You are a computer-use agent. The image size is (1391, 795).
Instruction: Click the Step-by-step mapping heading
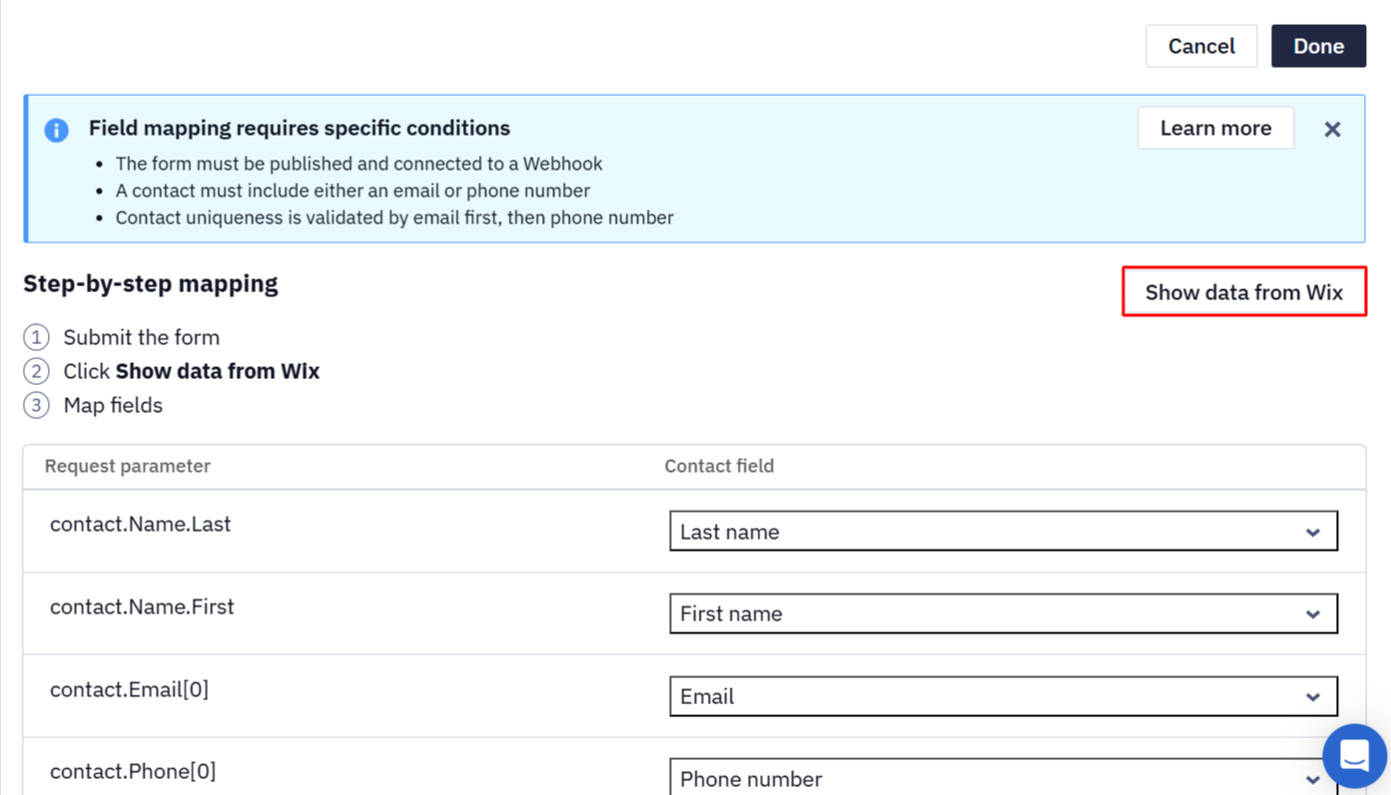click(x=151, y=283)
